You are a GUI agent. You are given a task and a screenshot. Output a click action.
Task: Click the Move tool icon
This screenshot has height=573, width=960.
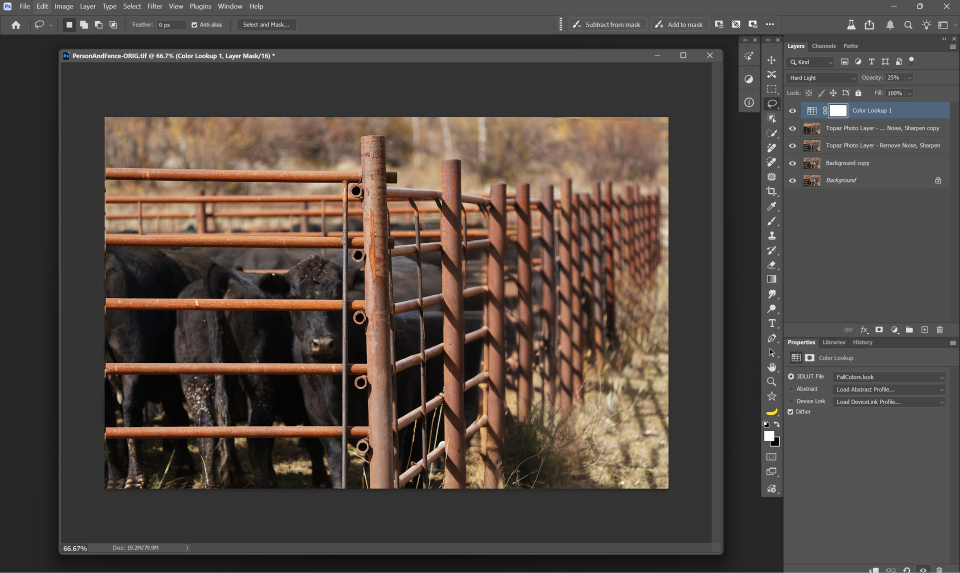771,60
